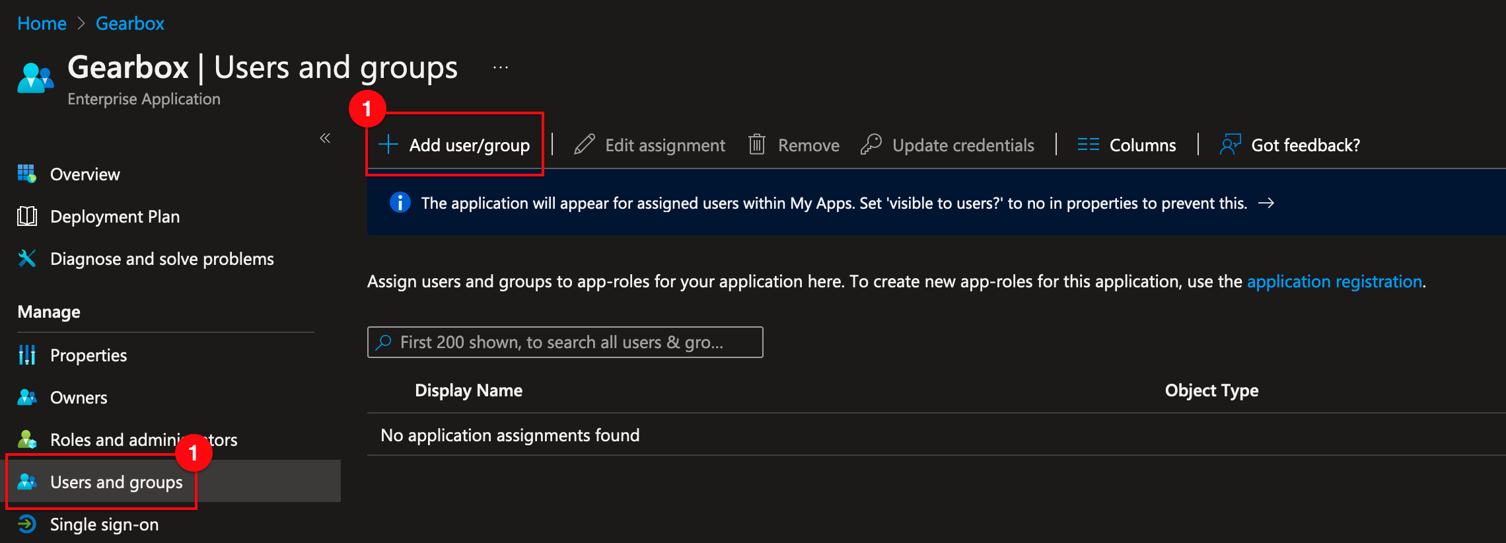The height and width of the screenshot is (543, 1506).
Task: Collapse the sidebar with double chevron
Action: pyautogui.click(x=325, y=137)
